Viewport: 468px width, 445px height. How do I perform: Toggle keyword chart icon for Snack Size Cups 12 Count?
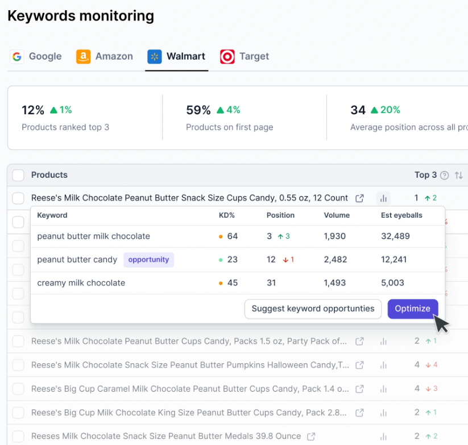pos(383,198)
